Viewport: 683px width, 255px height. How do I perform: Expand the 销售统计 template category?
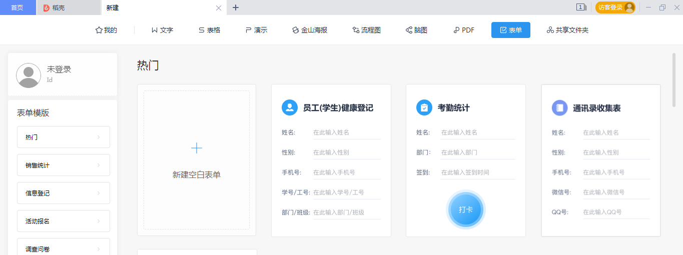[64, 165]
